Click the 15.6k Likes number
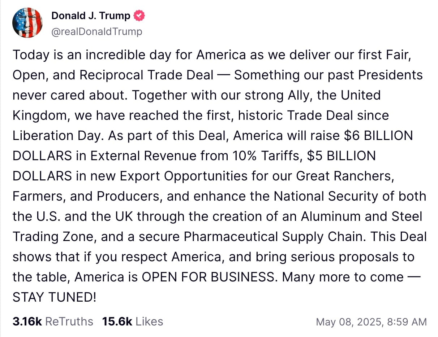438x337 pixels. pos(117,321)
